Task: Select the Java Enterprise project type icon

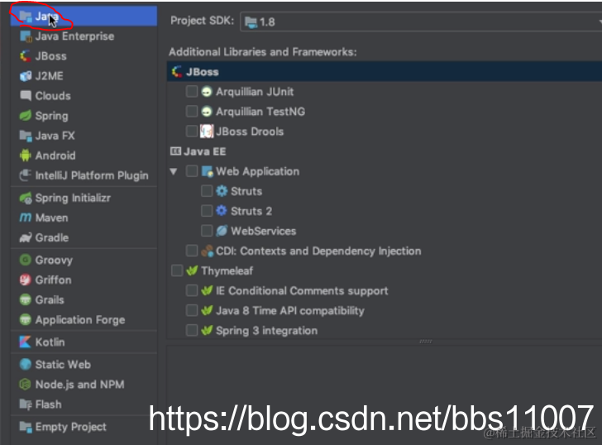Action: tap(26, 36)
